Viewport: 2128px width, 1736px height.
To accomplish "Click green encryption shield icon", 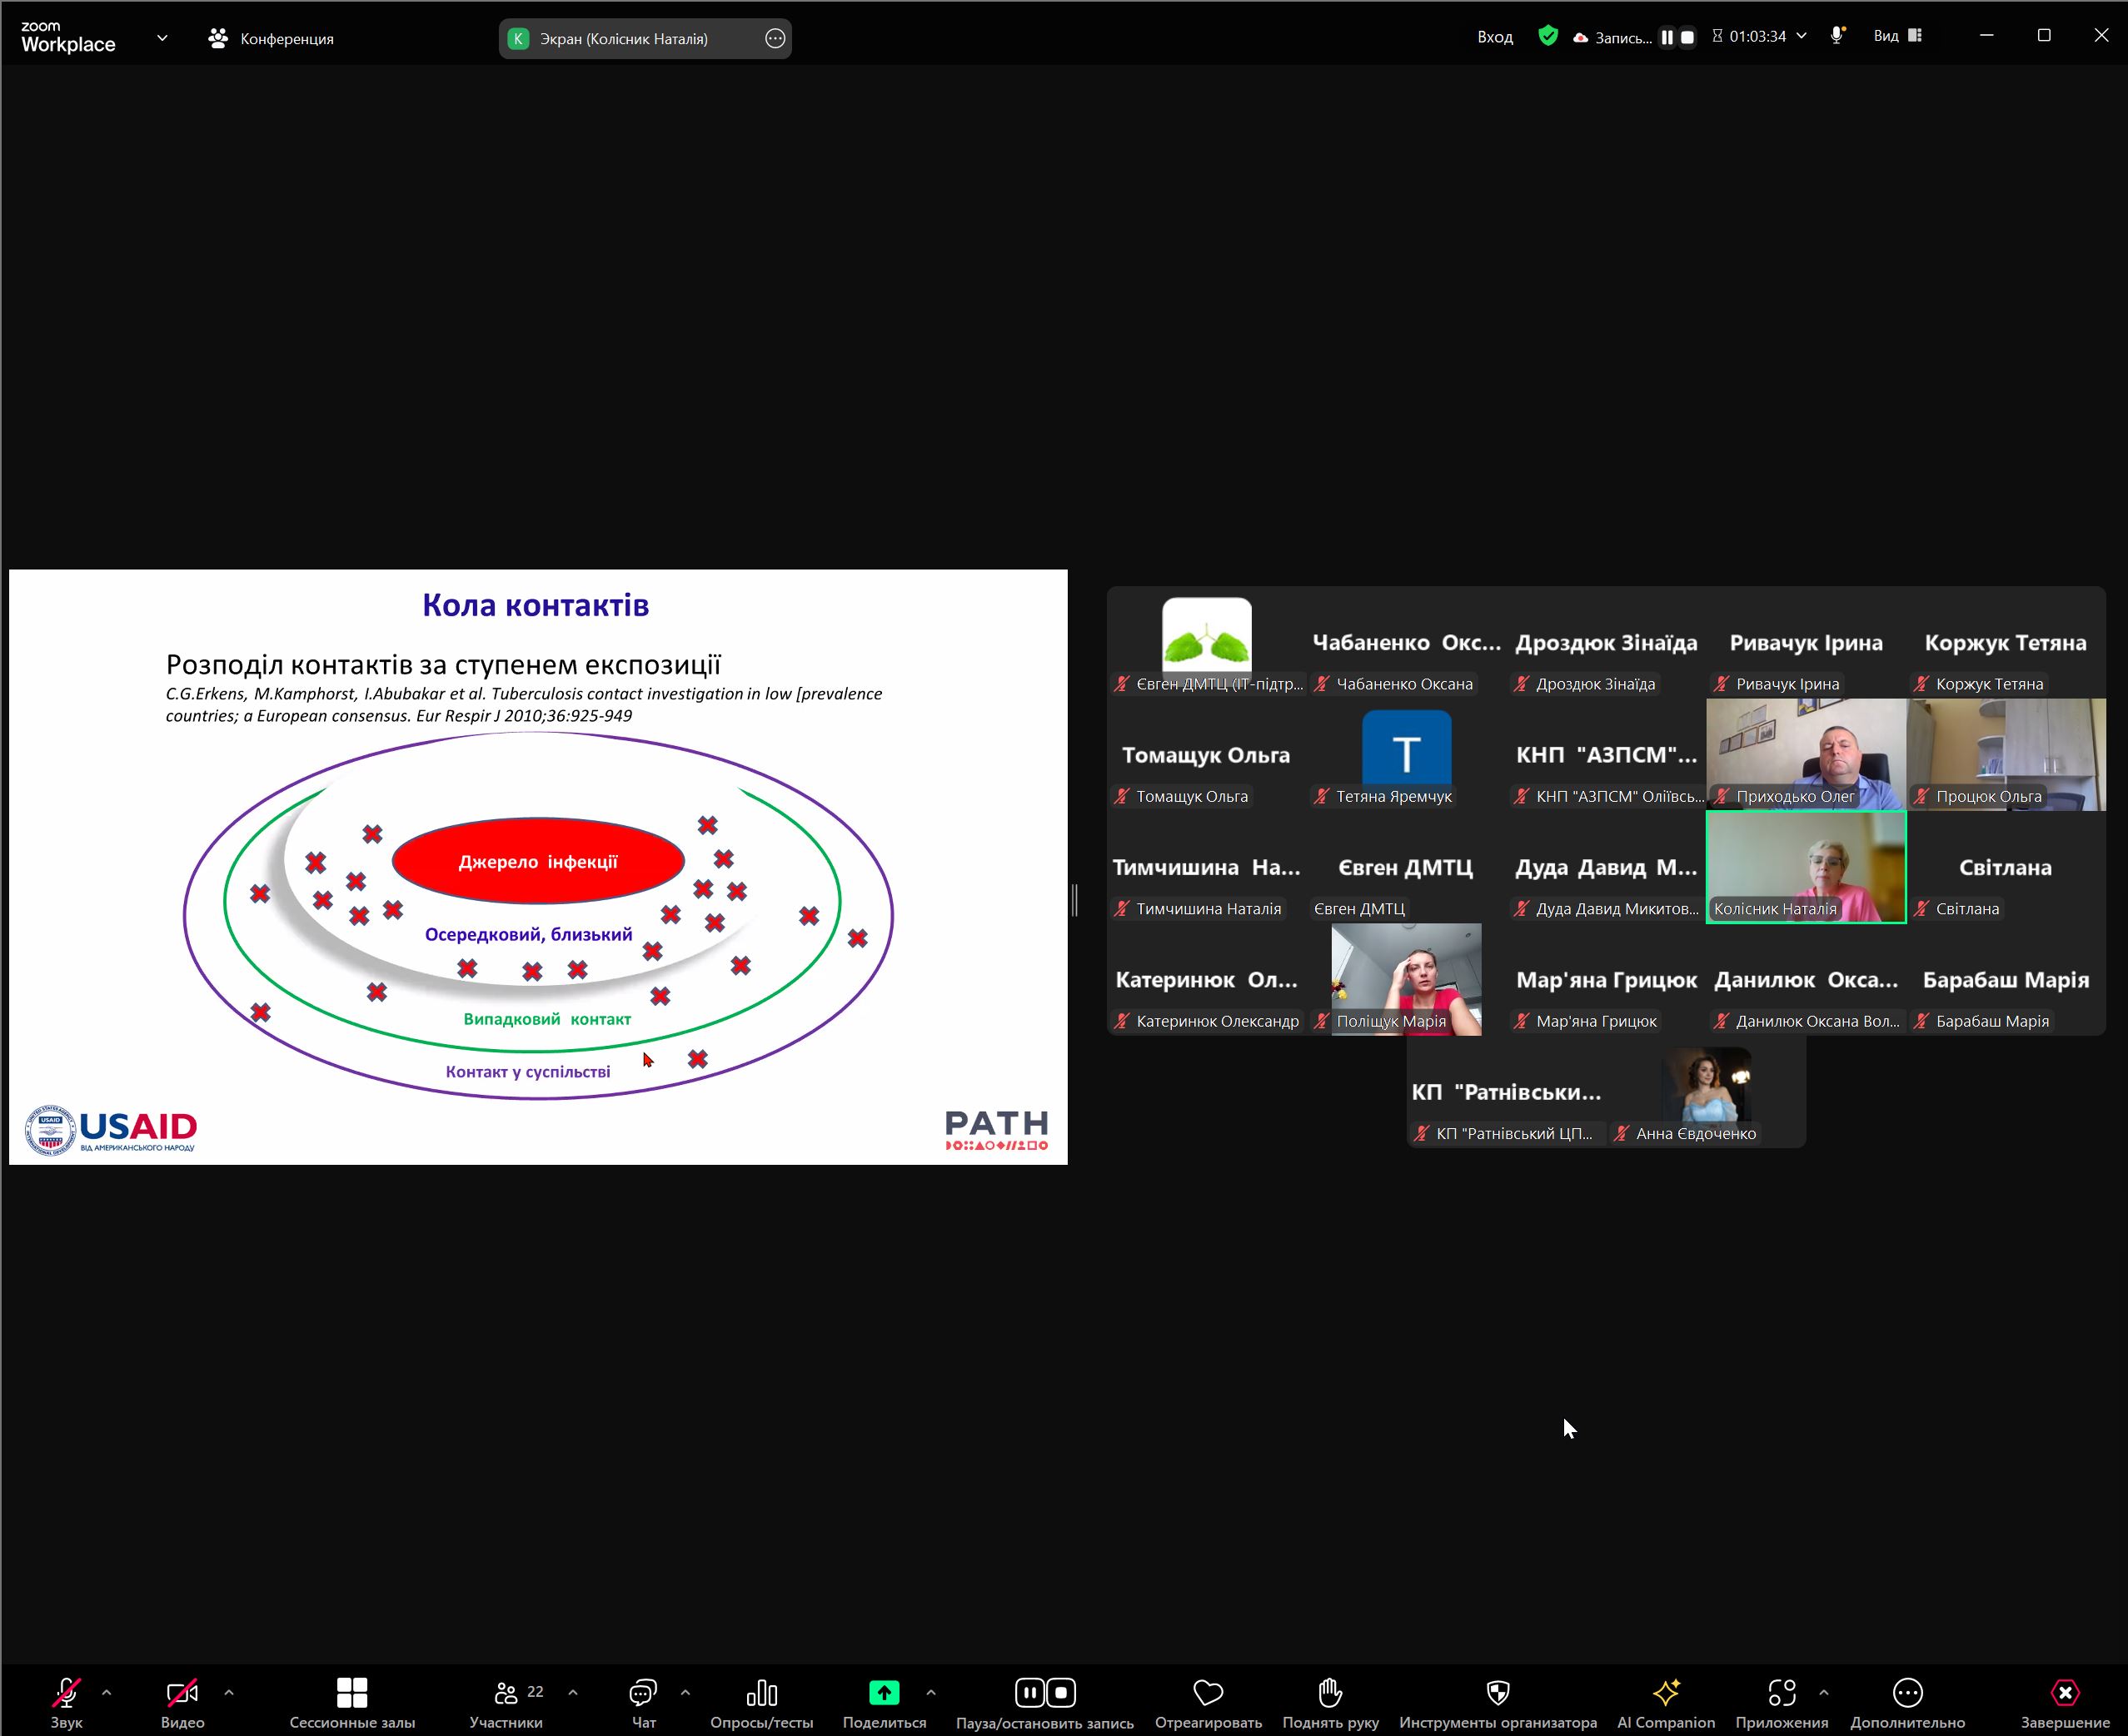I will coord(1547,37).
